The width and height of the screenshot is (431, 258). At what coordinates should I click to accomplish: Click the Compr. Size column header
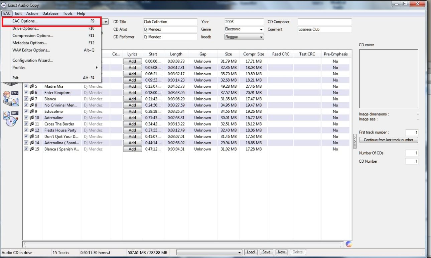click(254, 54)
